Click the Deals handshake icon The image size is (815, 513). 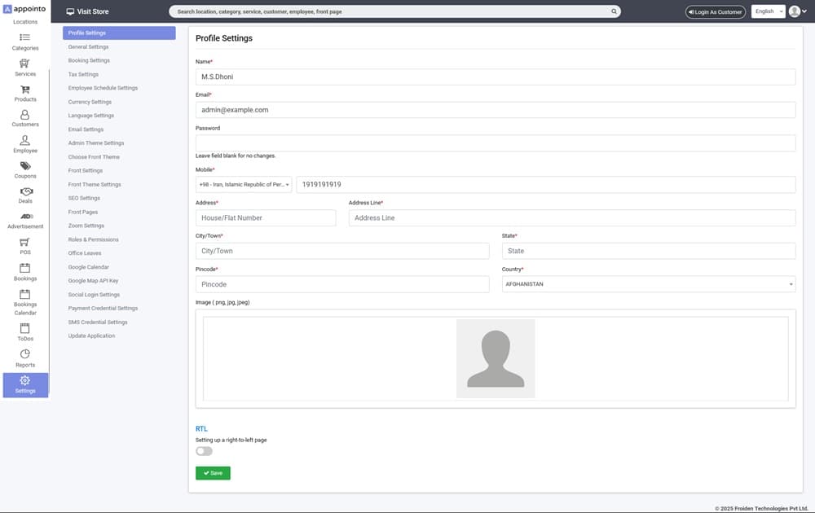pos(24,191)
